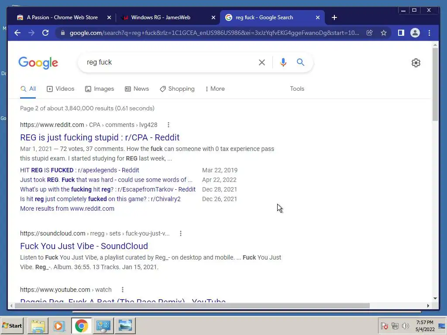Open the r/CPA Reddit result title
Screen dimensions: 447x335
coord(100,137)
